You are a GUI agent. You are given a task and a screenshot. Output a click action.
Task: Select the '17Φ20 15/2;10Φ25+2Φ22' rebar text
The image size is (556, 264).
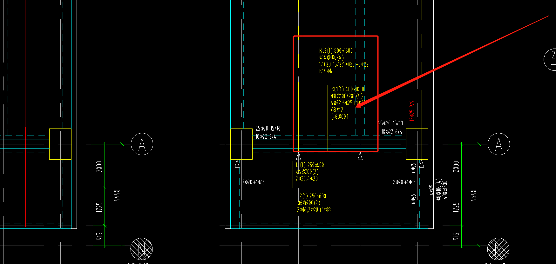pos(344,64)
